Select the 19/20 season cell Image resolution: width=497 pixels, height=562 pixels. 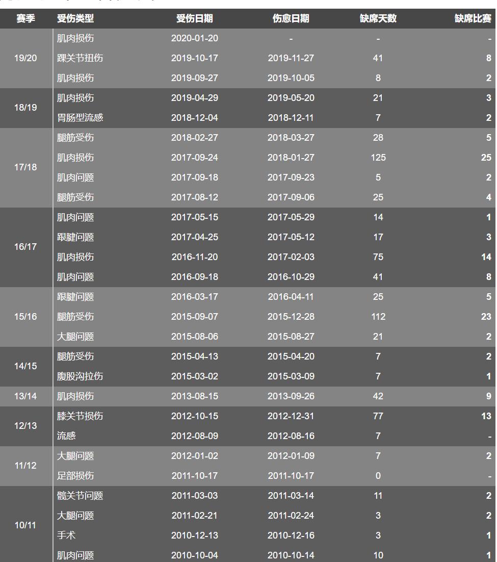(25, 58)
